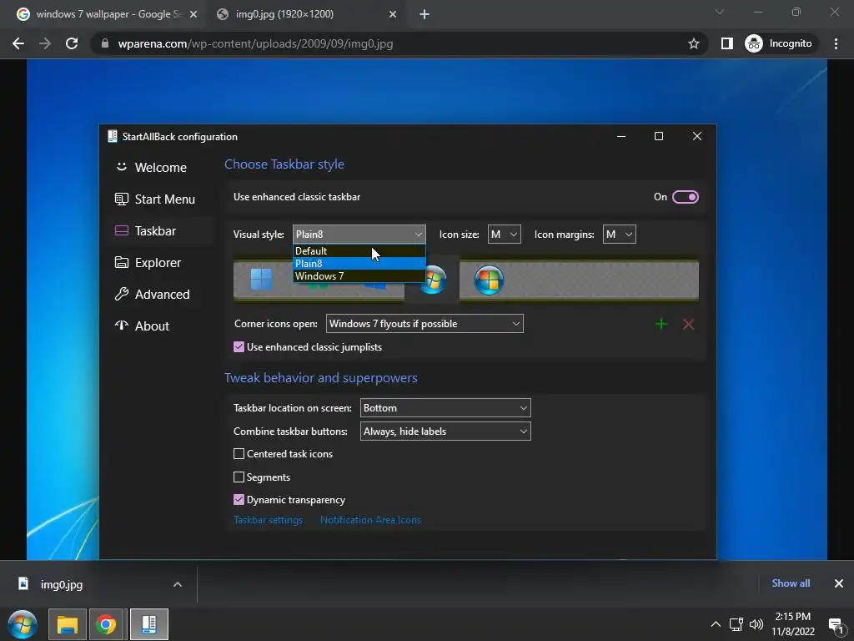The width and height of the screenshot is (854, 641).
Task: View site information lock icon
Action: (x=105, y=43)
